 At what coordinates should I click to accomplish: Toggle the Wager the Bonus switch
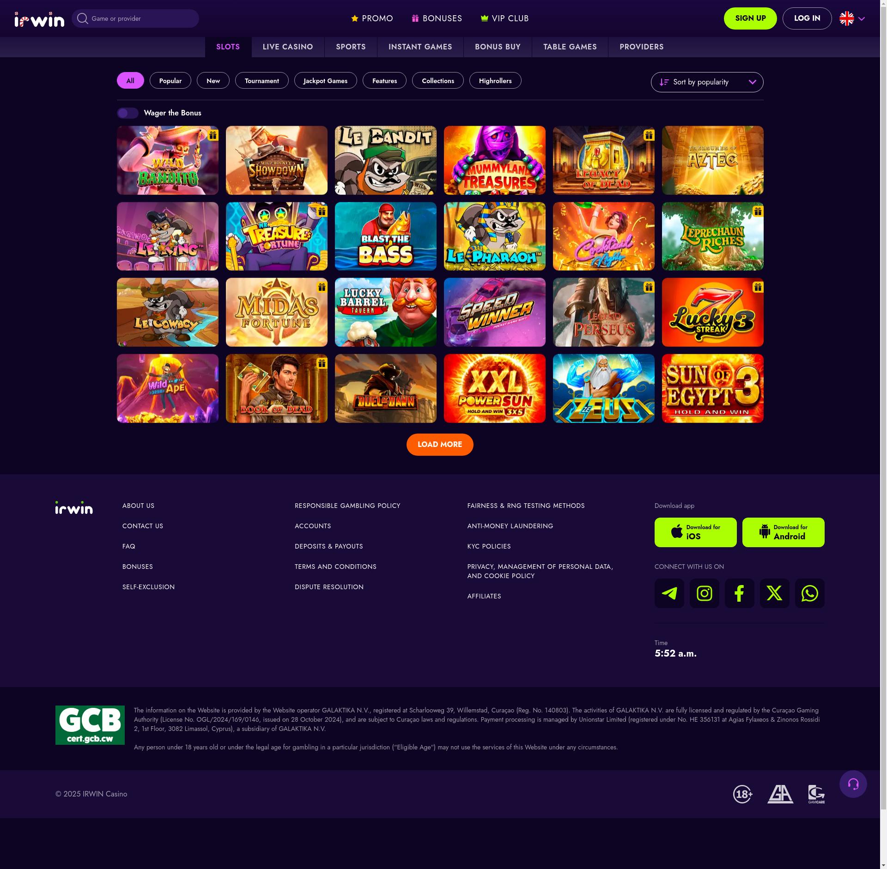pyautogui.click(x=128, y=113)
